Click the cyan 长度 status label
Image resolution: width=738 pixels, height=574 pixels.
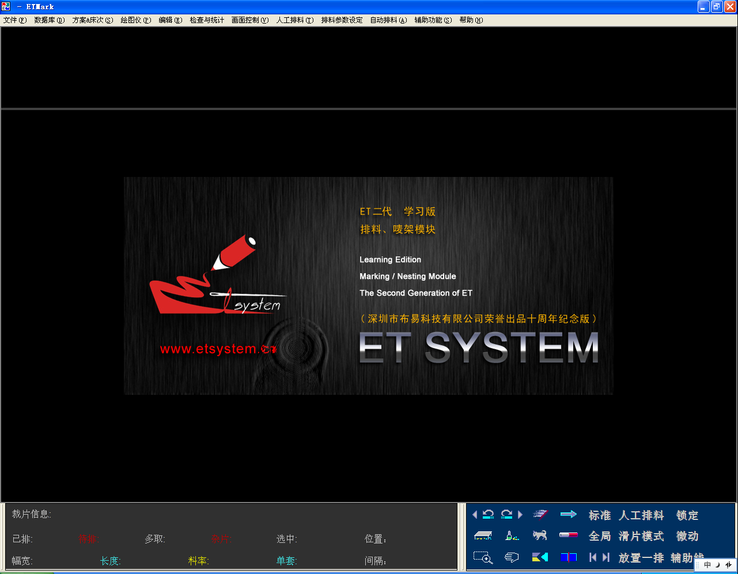click(111, 561)
